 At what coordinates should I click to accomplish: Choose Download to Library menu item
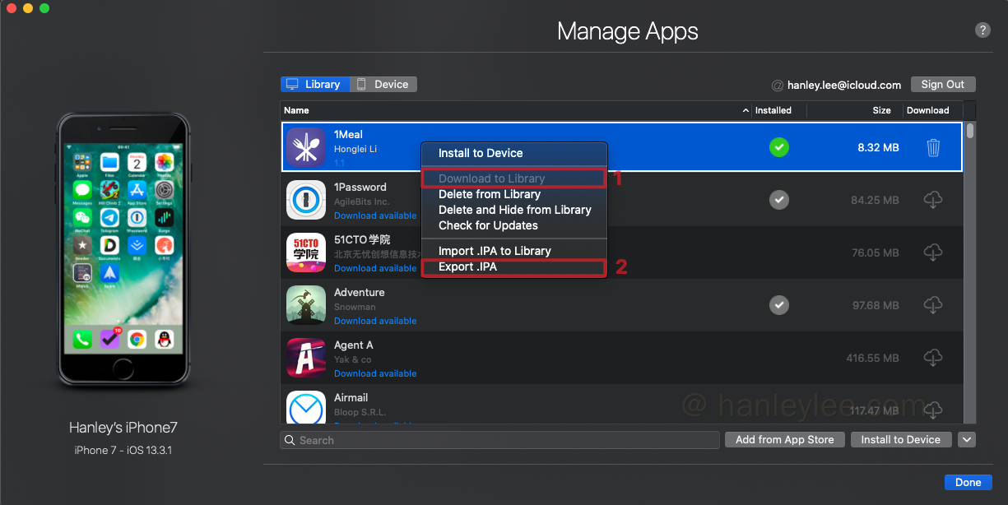click(x=514, y=178)
